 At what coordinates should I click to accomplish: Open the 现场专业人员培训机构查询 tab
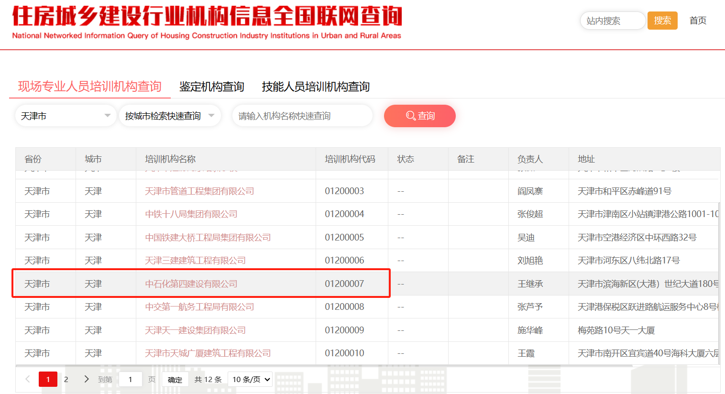coord(90,87)
